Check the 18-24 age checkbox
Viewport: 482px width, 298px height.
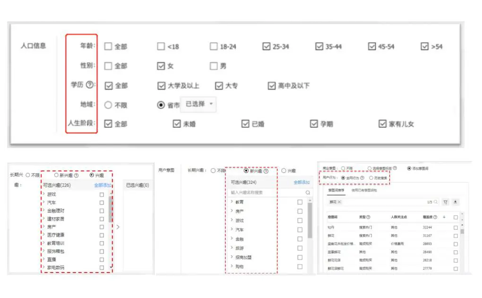[x=214, y=47]
